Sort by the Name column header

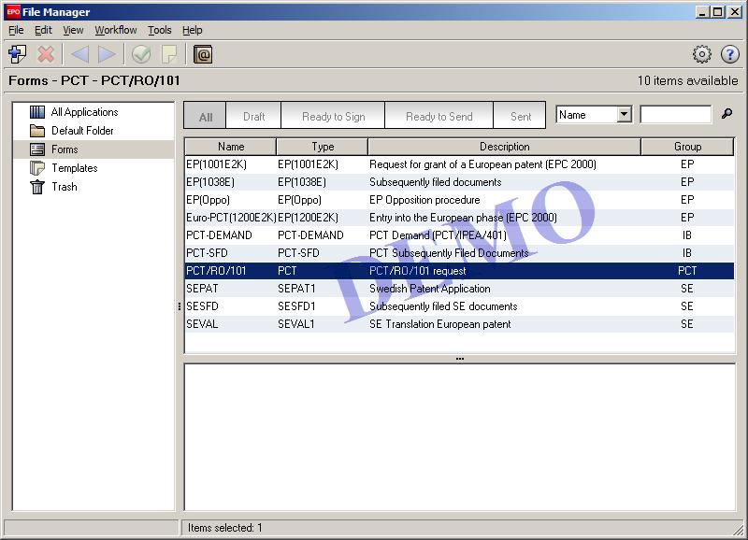point(231,147)
